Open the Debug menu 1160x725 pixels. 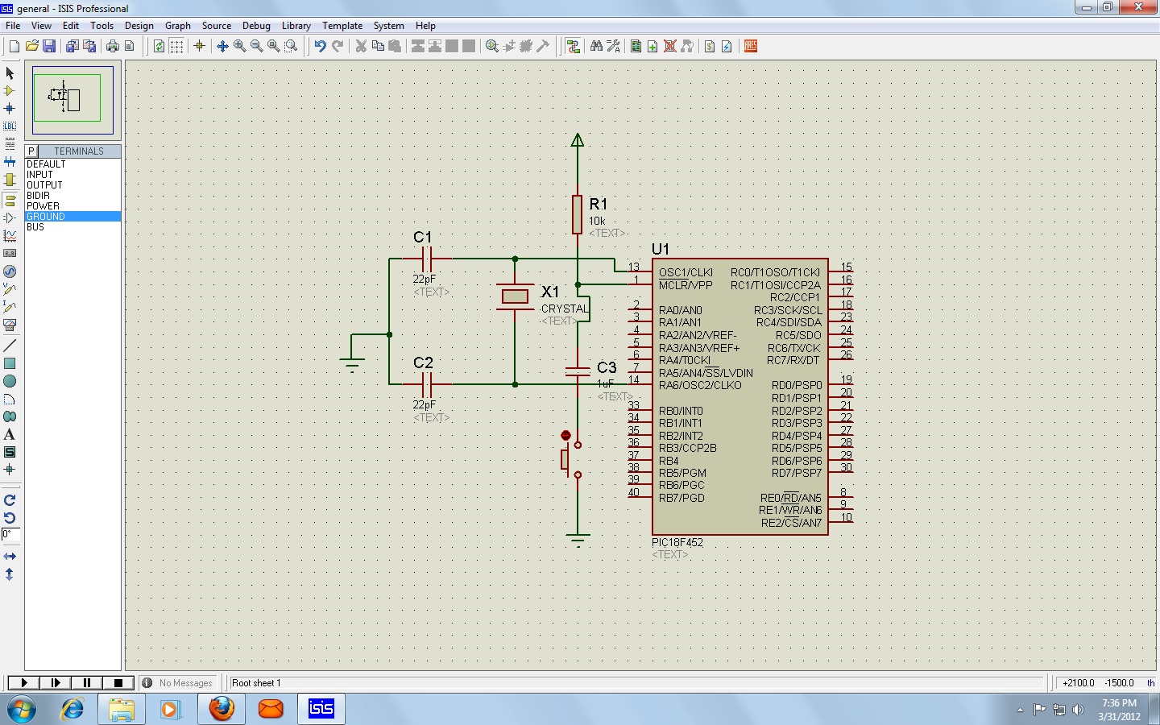coord(256,26)
